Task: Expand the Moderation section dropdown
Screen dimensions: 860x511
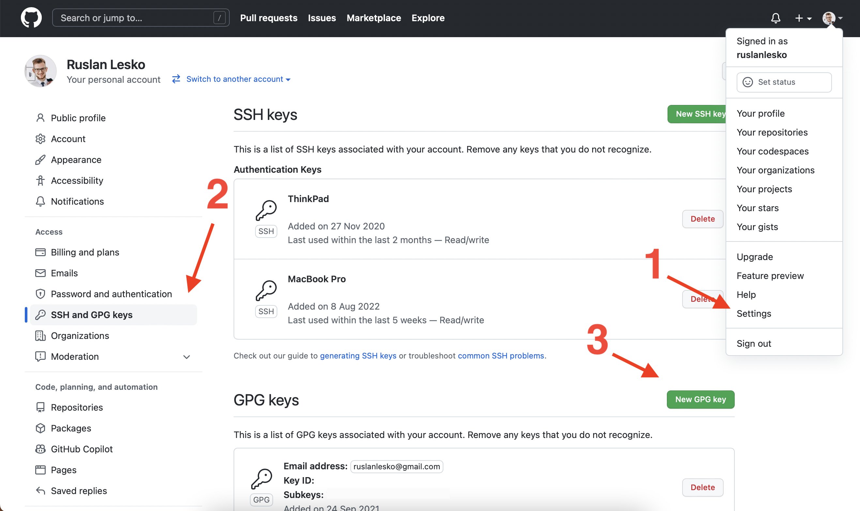Action: coord(187,357)
